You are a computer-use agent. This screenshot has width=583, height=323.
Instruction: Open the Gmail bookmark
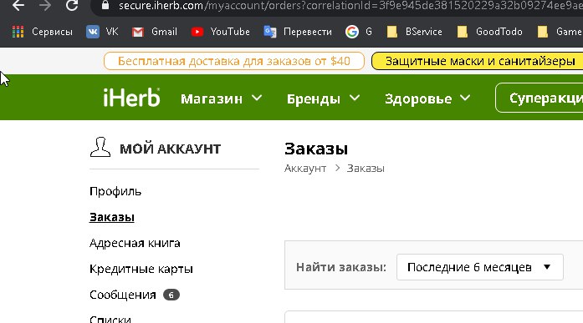(155, 32)
